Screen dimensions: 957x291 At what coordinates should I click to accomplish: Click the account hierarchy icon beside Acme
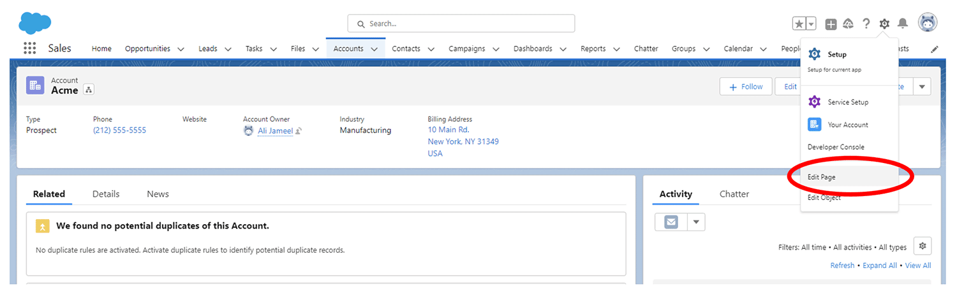click(x=89, y=90)
